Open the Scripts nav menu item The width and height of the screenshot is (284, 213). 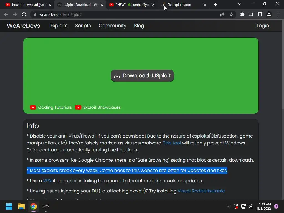pos(83,26)
